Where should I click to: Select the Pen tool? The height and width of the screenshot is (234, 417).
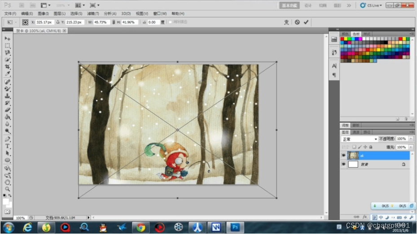pyautogui.click(x=8, y=139)
